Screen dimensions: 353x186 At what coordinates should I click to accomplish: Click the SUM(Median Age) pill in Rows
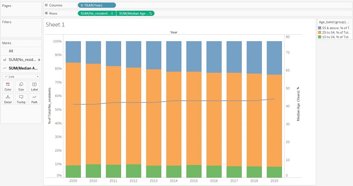click(x=135, y=13)
